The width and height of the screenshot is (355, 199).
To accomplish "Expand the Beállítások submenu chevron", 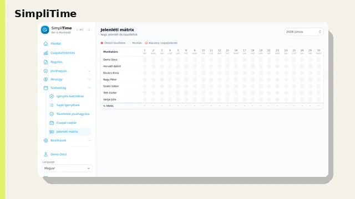I will tap(89, 140).
